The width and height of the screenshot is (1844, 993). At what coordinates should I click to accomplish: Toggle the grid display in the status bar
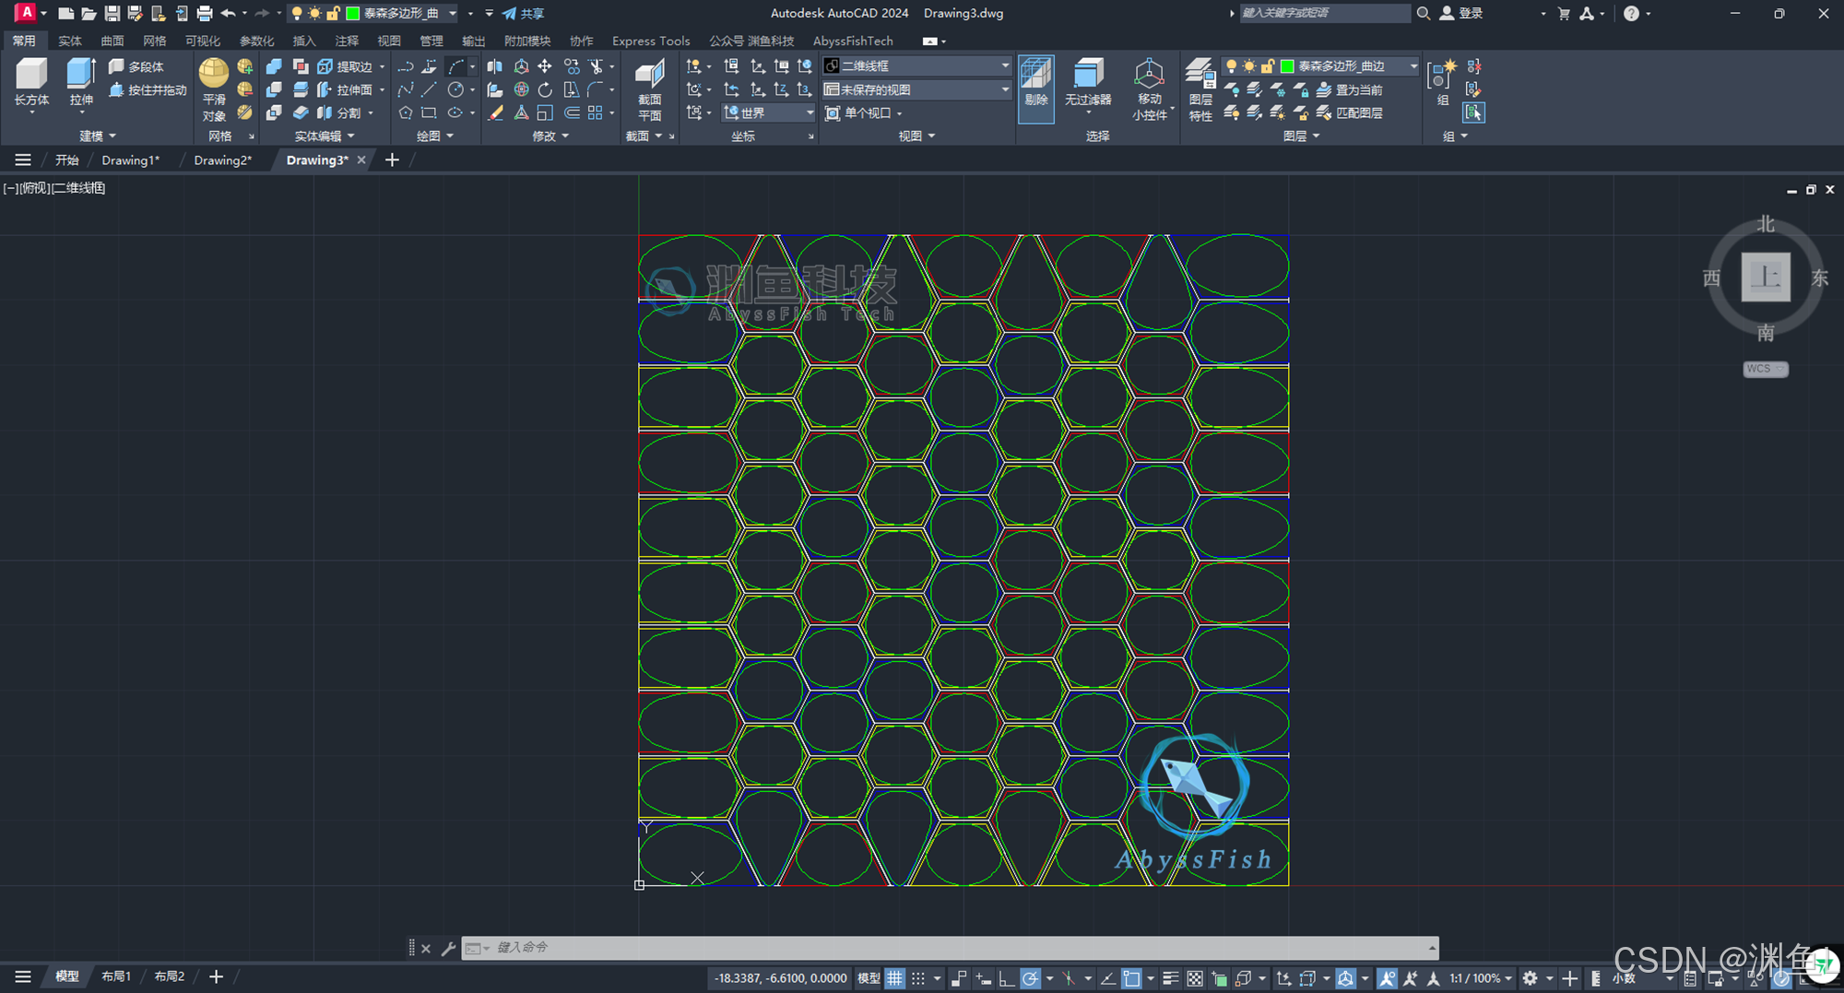point(894,977)
